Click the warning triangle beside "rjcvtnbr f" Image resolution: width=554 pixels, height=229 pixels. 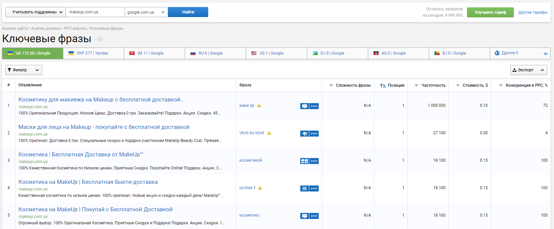point(260,188)
